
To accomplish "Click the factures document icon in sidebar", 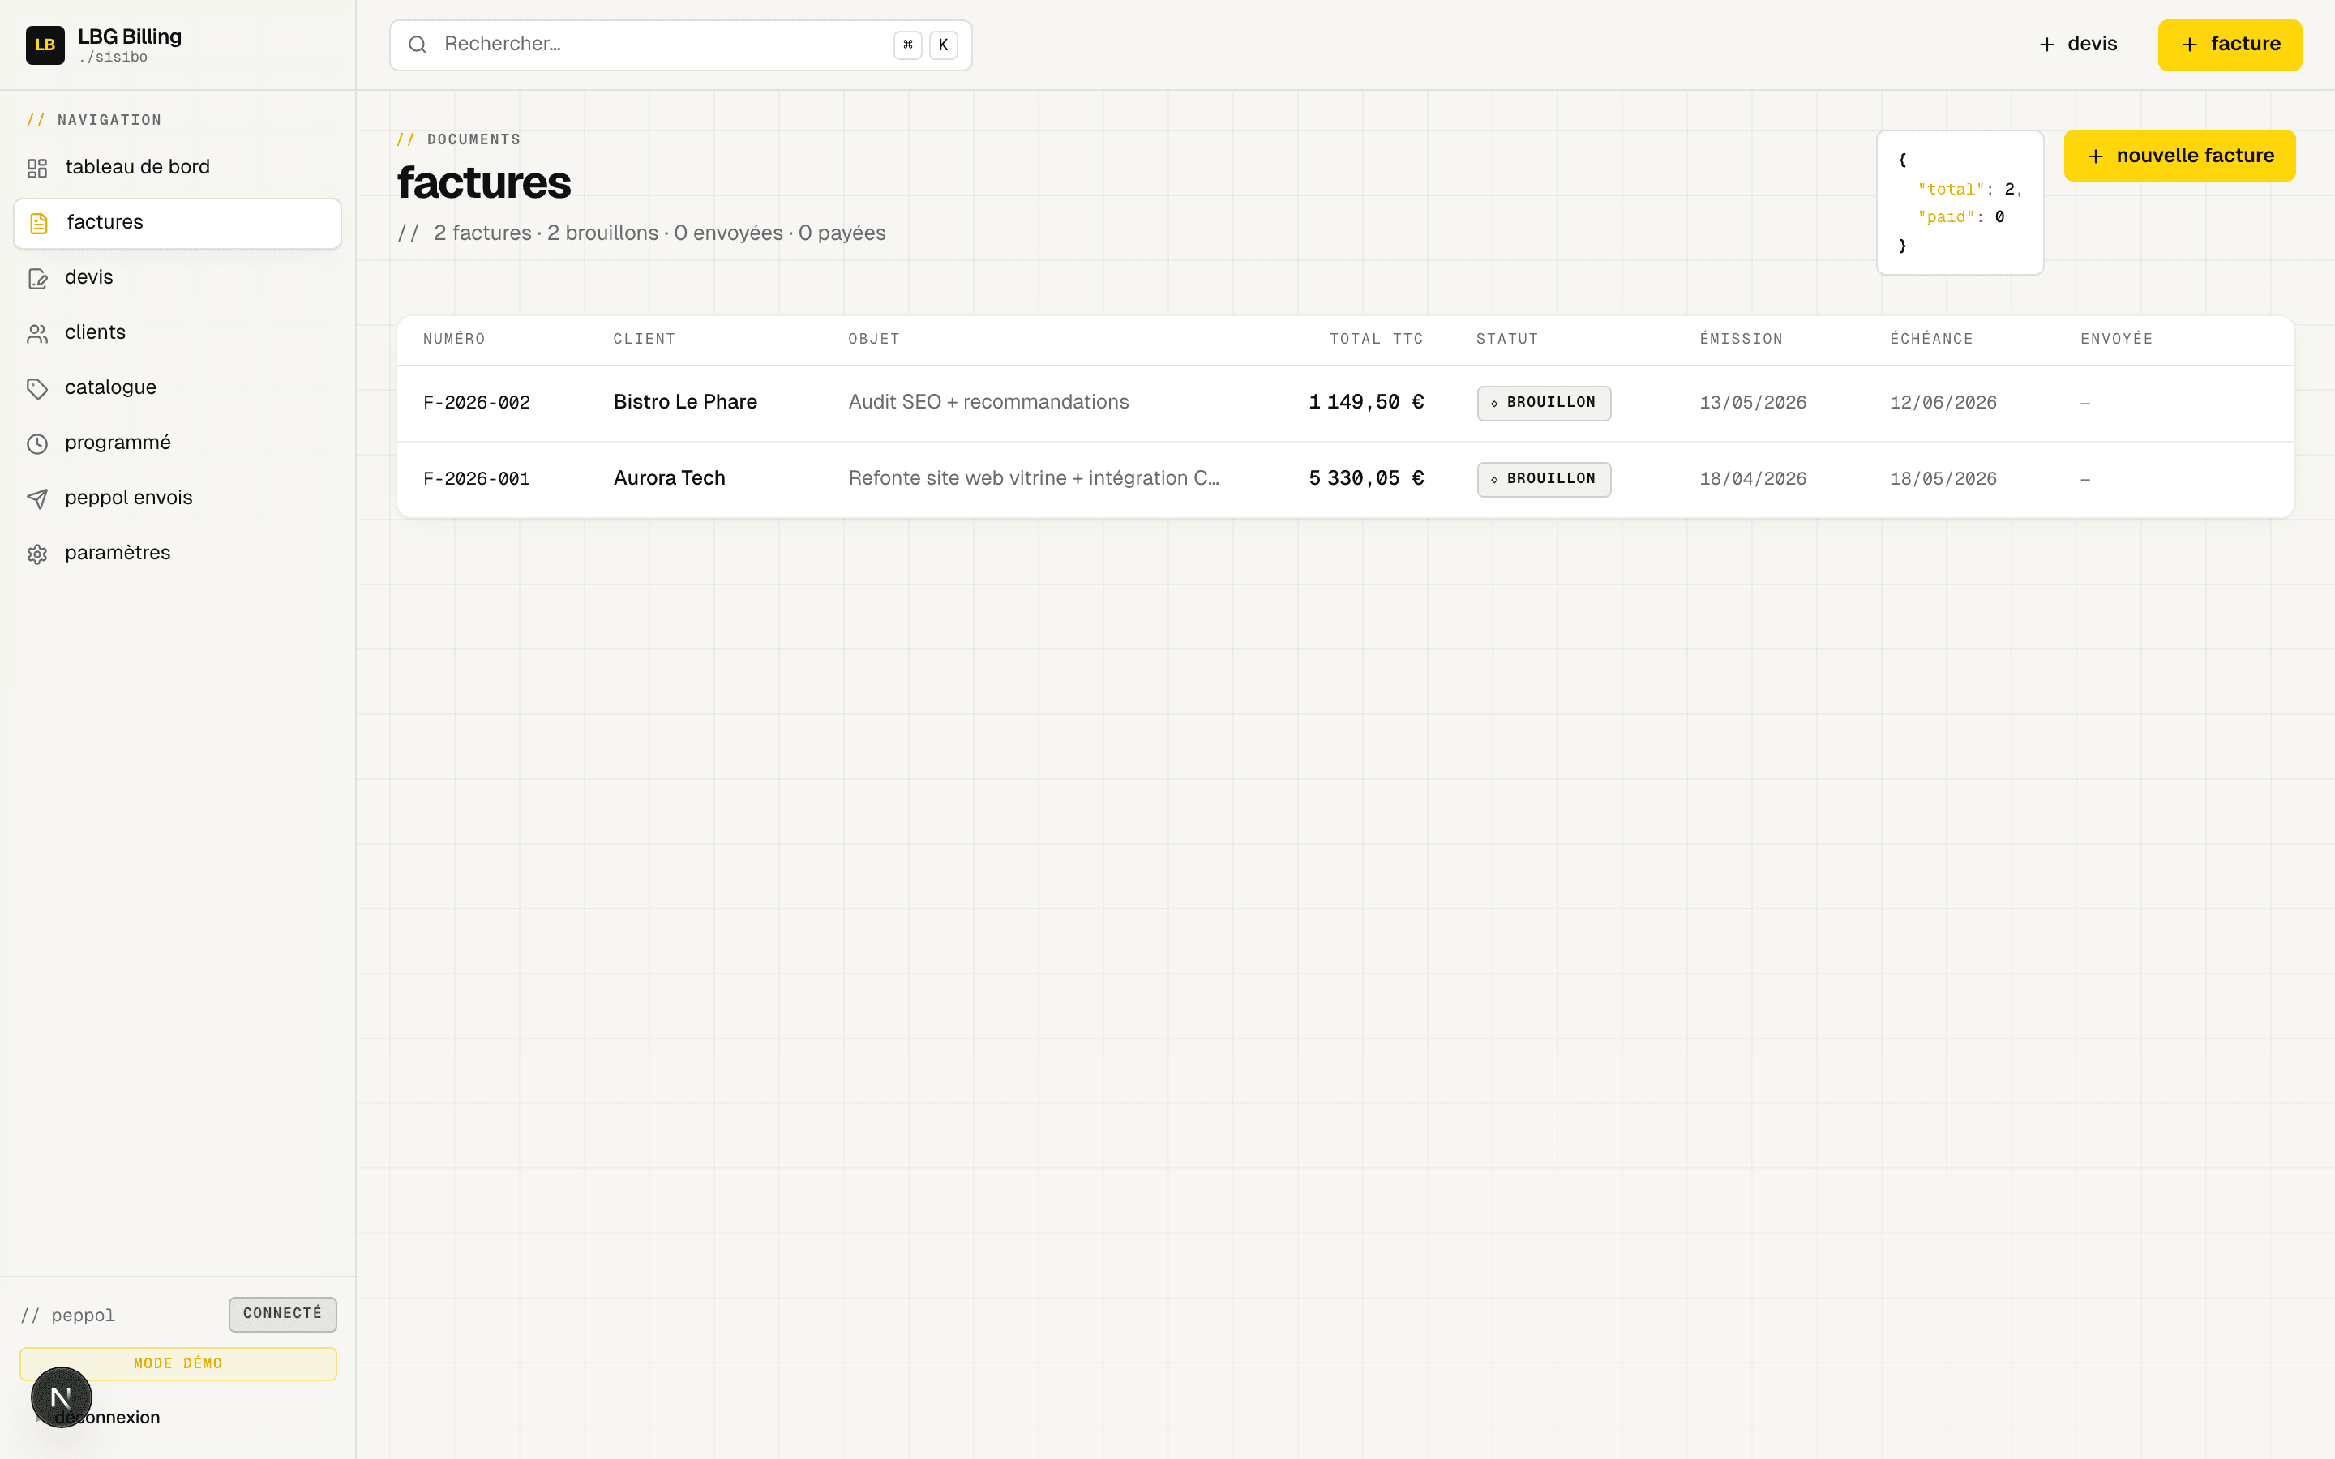I will point(39,224).
